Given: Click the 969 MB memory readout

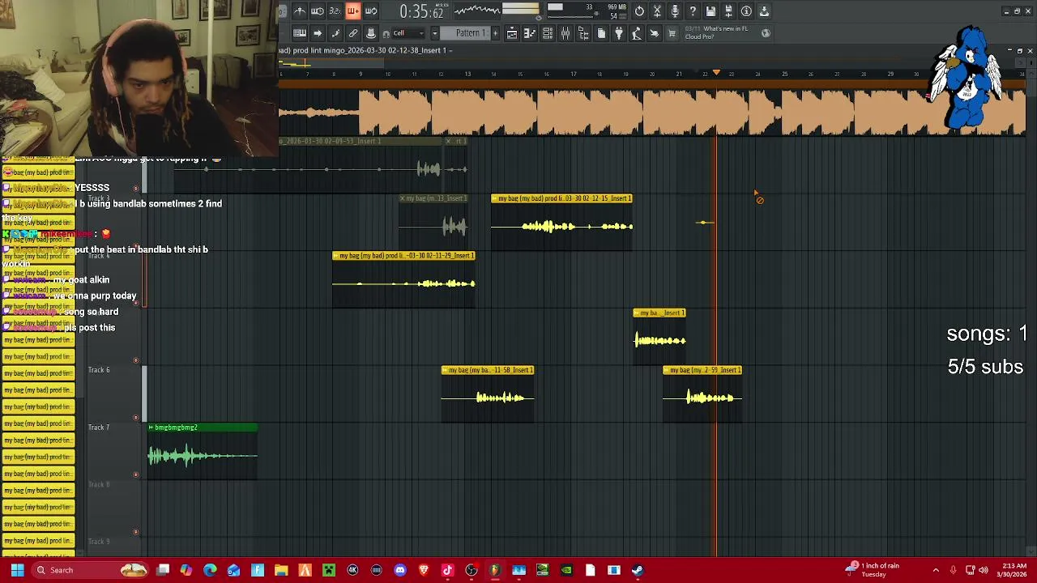Looking at the screenshot, I should point(616,7).
